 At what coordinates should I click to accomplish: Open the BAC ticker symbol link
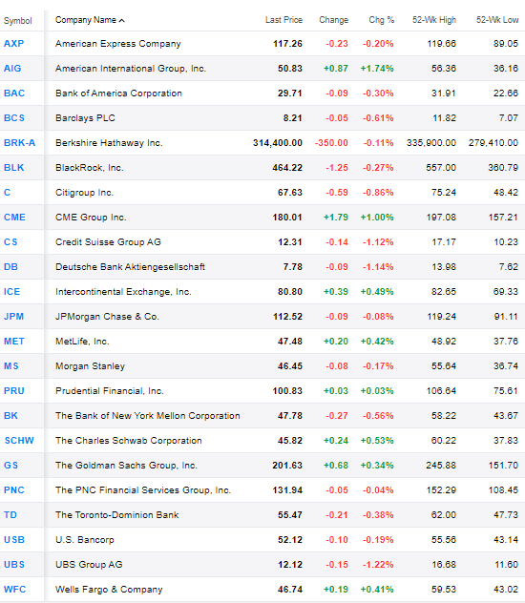point(14,94)
